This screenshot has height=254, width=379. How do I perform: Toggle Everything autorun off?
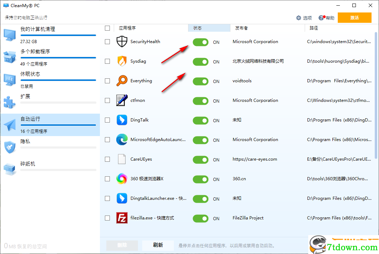point(201,81)
